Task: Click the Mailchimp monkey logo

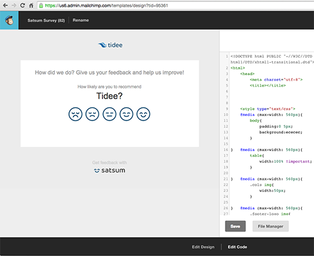Action: point(9,20)
